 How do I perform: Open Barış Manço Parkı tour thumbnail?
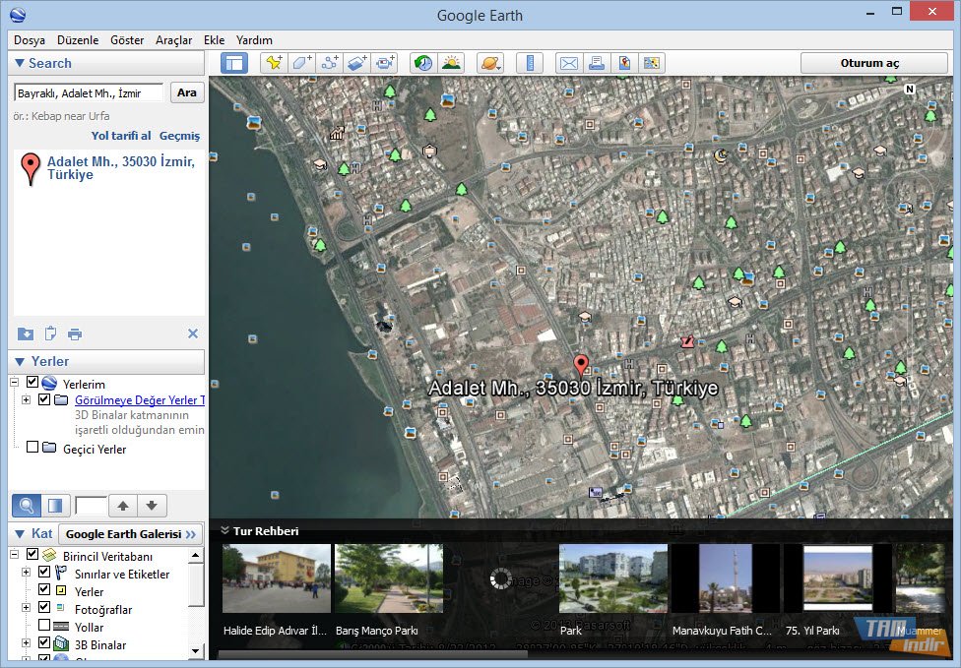pyautogui.click(x=389, y=578)
